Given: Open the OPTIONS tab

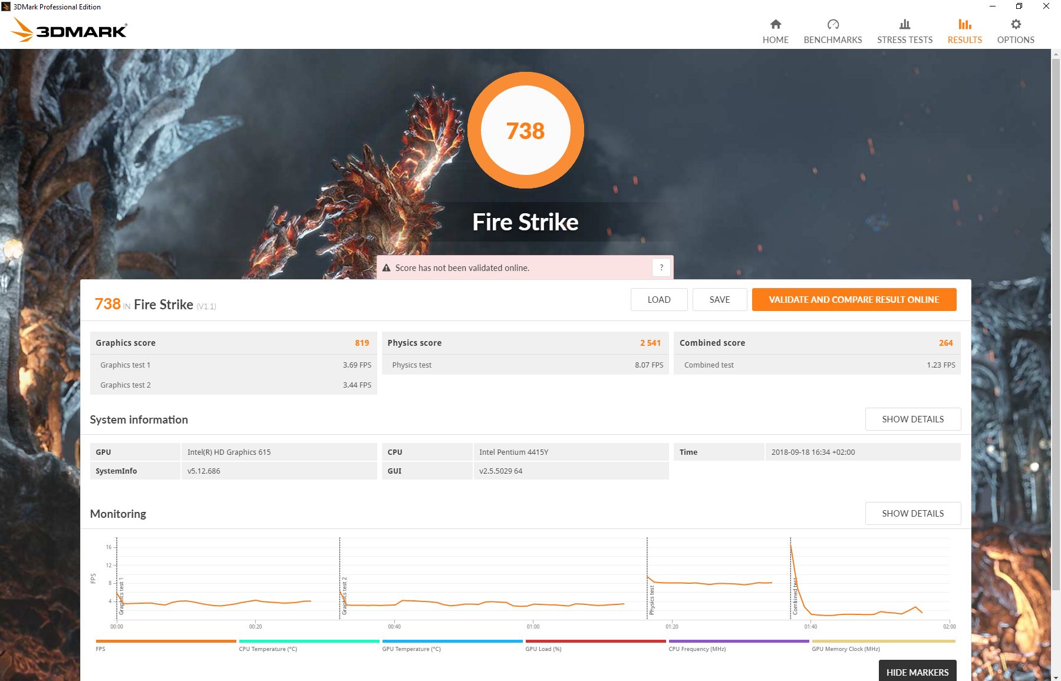Looking at the screenshot, I should pos(1015,31).
